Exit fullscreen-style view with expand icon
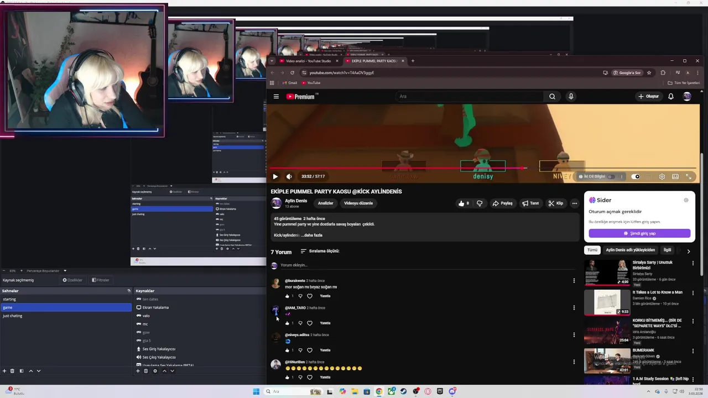 click(x=689, y=176)
